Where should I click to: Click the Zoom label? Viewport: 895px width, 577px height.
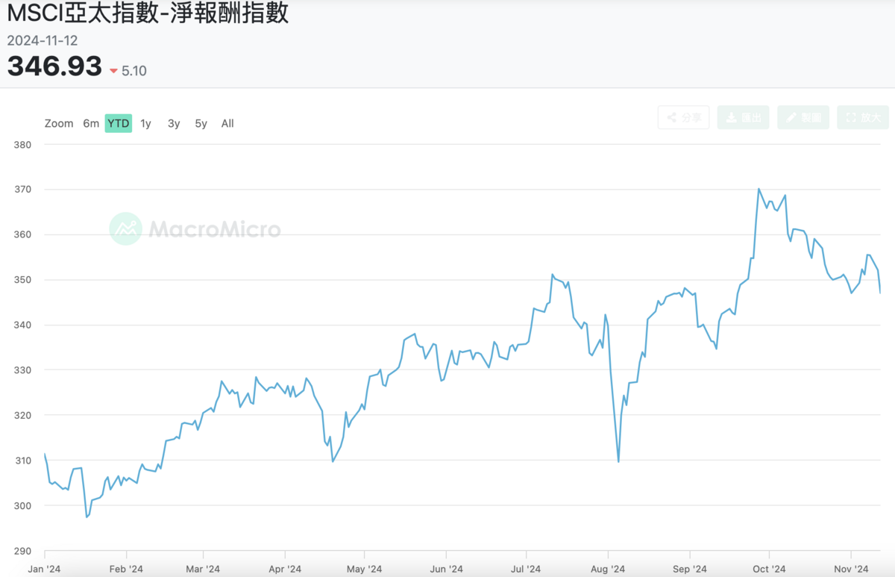[x=59, y=123]
